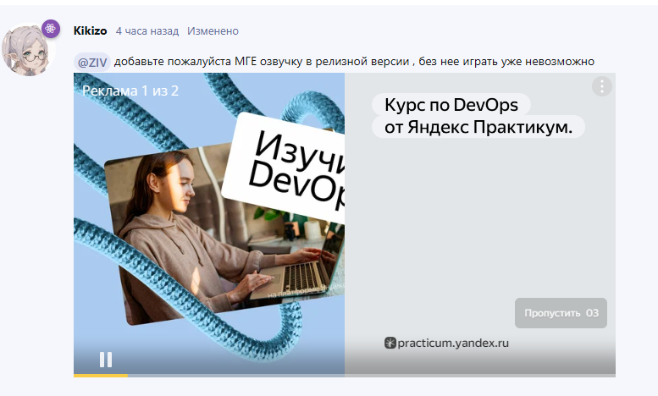Click the 'от Яндекс Практикум.' ad line
This screenshot has height=396, width=658.
tap(478, 127)
